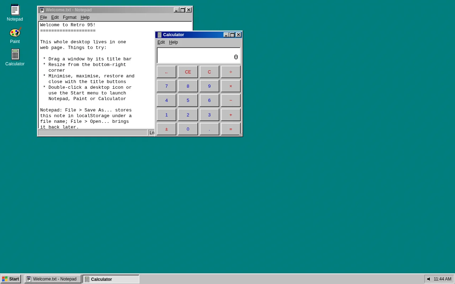Screen dimensions: 455x284
Task: Click the equals button in Calculator
Action: tap(231, 129)
